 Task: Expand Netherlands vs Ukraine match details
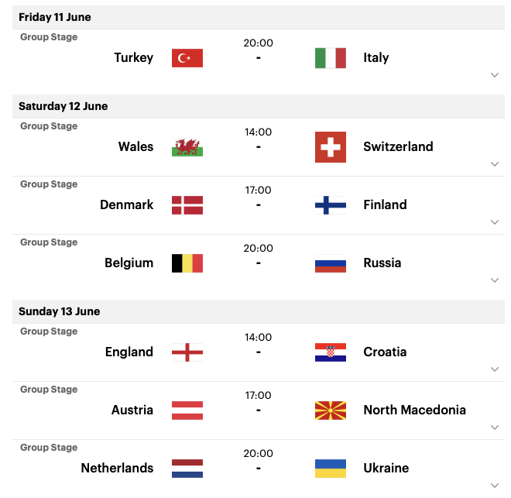[x=495, y=486]
